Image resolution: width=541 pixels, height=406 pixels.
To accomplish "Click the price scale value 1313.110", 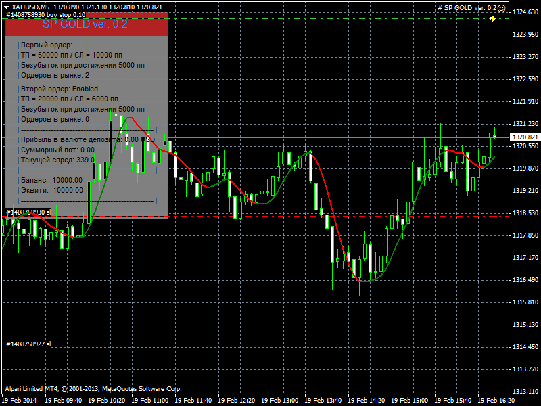I will pyautogui.click(x=525, y=392).
